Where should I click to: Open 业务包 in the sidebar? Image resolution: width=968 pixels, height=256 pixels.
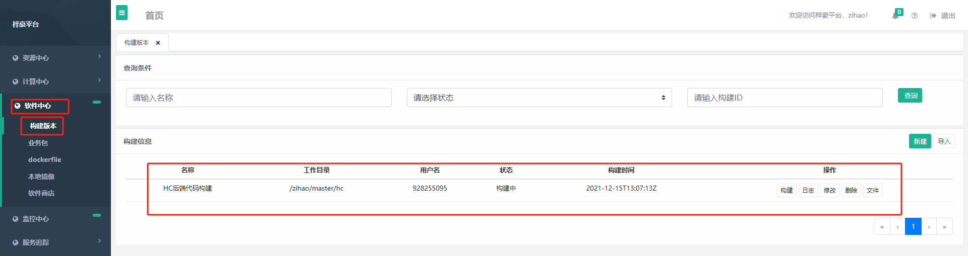(x=38, y=143)
